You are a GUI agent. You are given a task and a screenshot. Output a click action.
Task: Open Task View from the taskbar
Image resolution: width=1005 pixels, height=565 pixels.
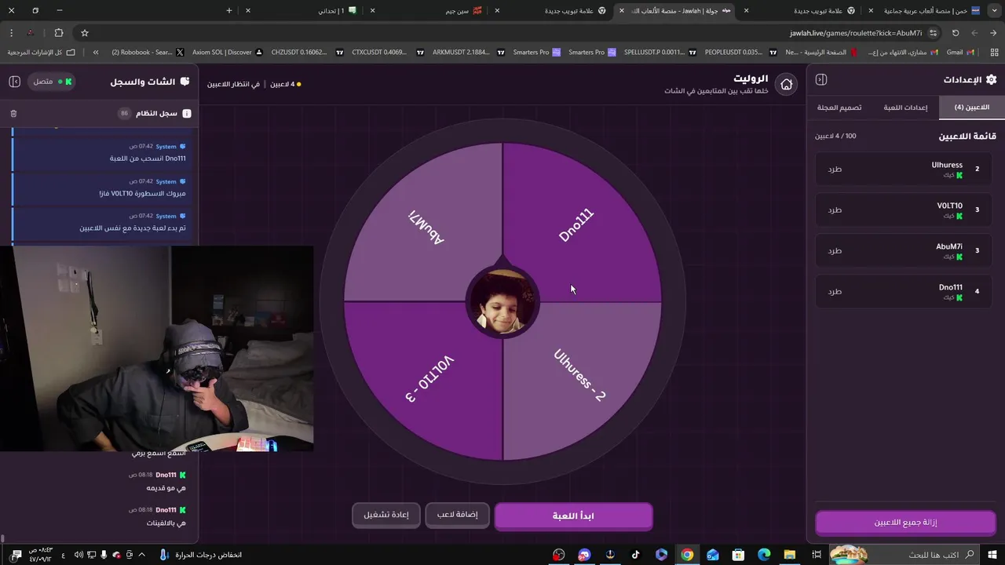click(817, 555)
